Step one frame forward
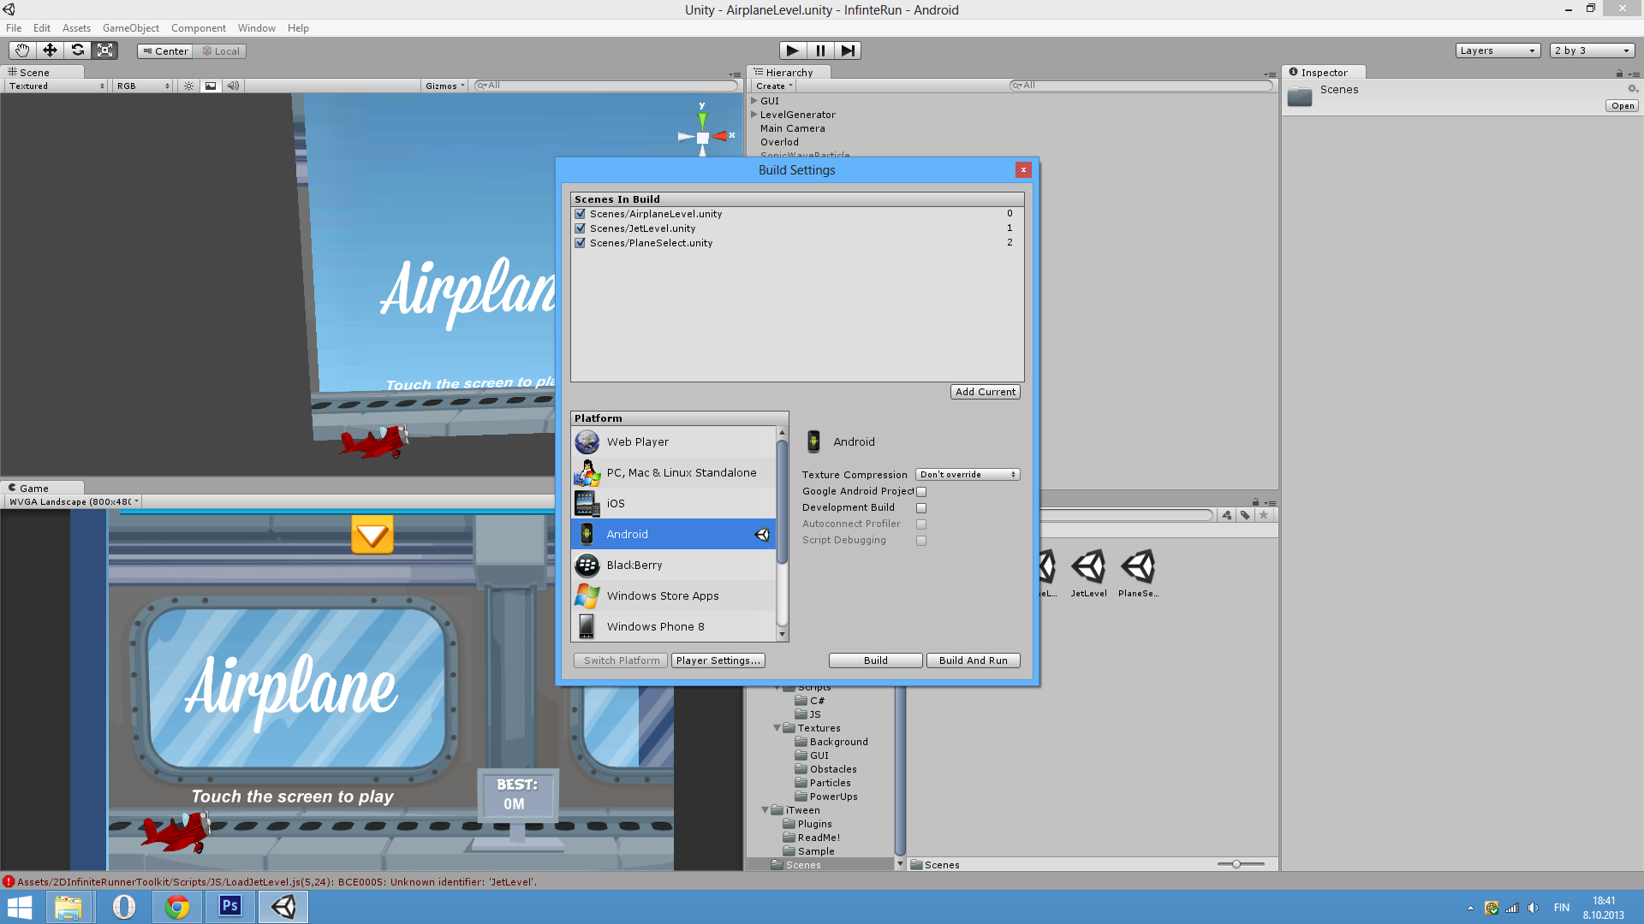The width and height of the screenshot is (1644, 924). 848,50
